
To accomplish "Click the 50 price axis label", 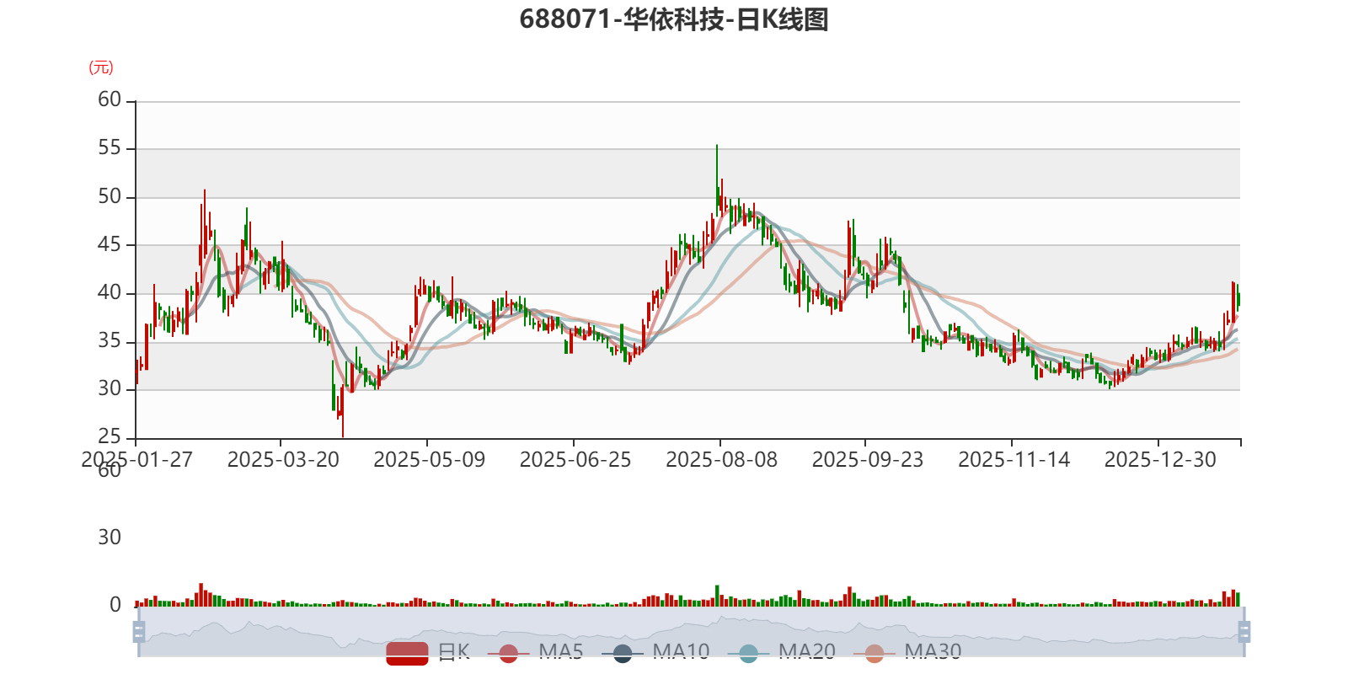I will point(110,196).
